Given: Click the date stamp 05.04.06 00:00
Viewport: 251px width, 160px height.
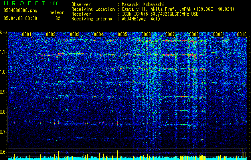Looking at the screenshot, I should tap(20, 18).
